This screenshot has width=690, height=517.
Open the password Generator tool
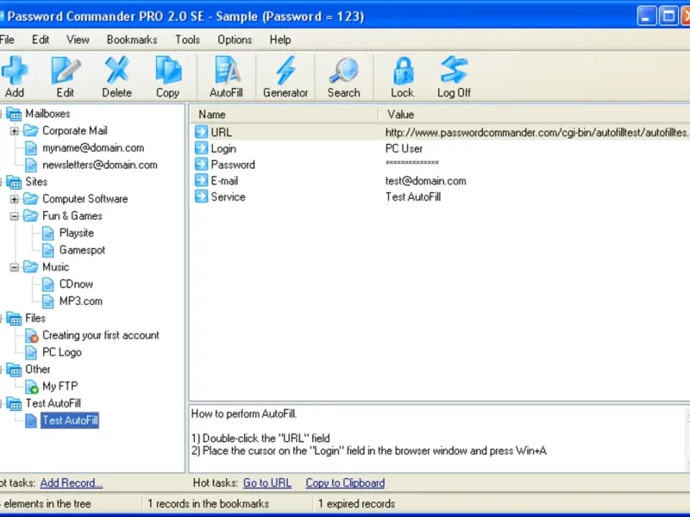click(285, 77)
